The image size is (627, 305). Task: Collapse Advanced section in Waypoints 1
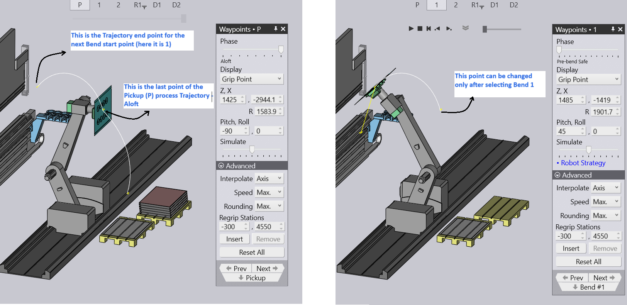coord(588,175)
